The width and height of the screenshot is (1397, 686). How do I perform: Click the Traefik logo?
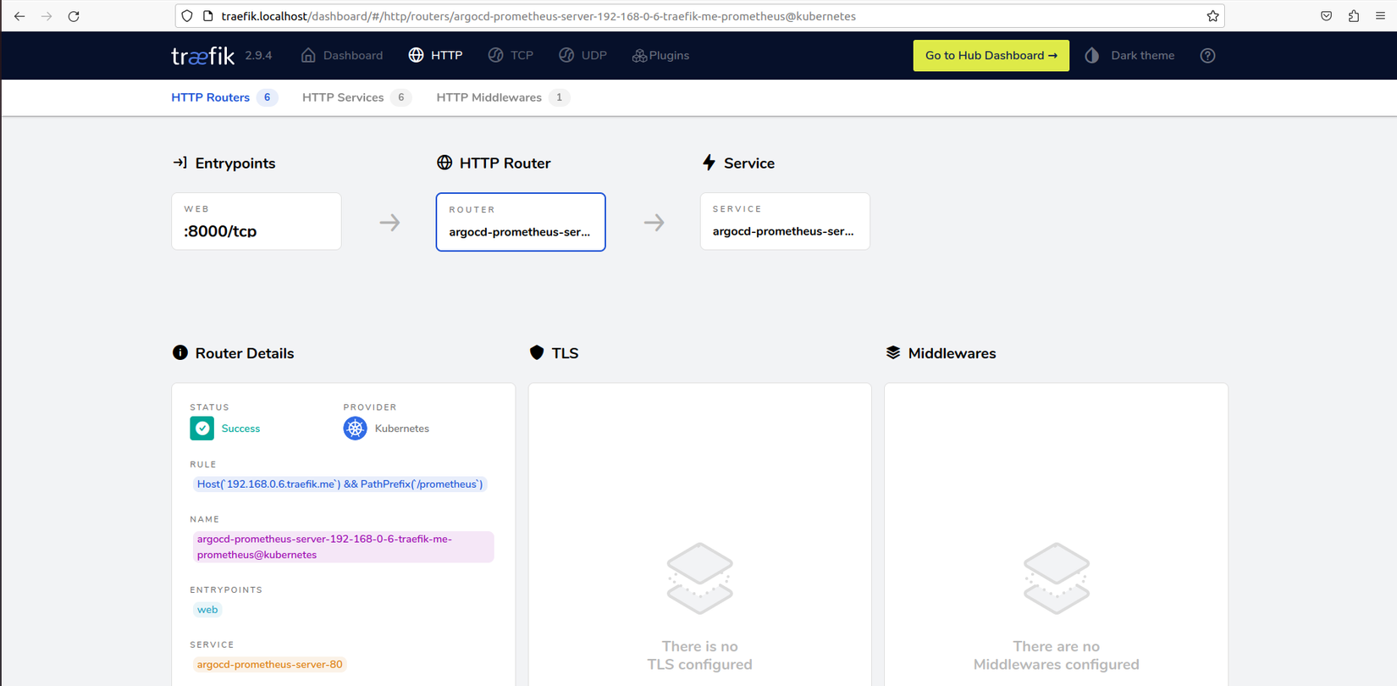pos(202,56)
